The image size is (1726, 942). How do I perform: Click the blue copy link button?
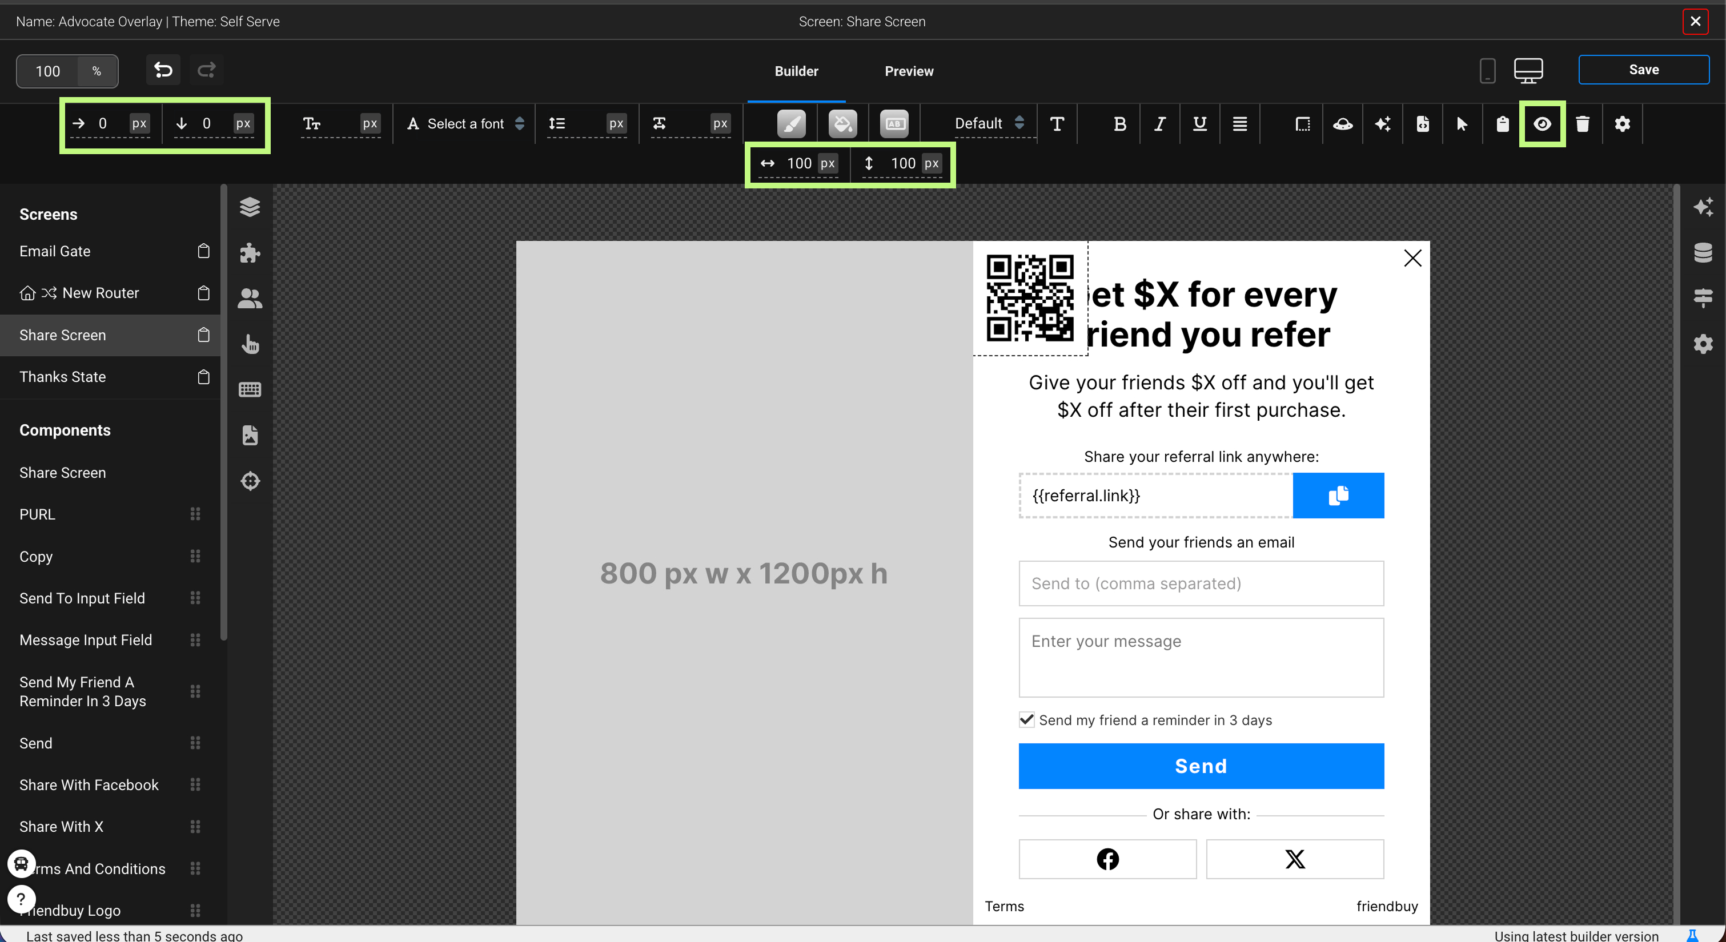coord(1338,495)
